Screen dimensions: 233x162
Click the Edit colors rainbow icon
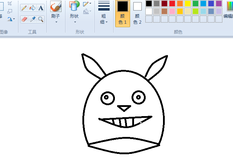point(230,6)
